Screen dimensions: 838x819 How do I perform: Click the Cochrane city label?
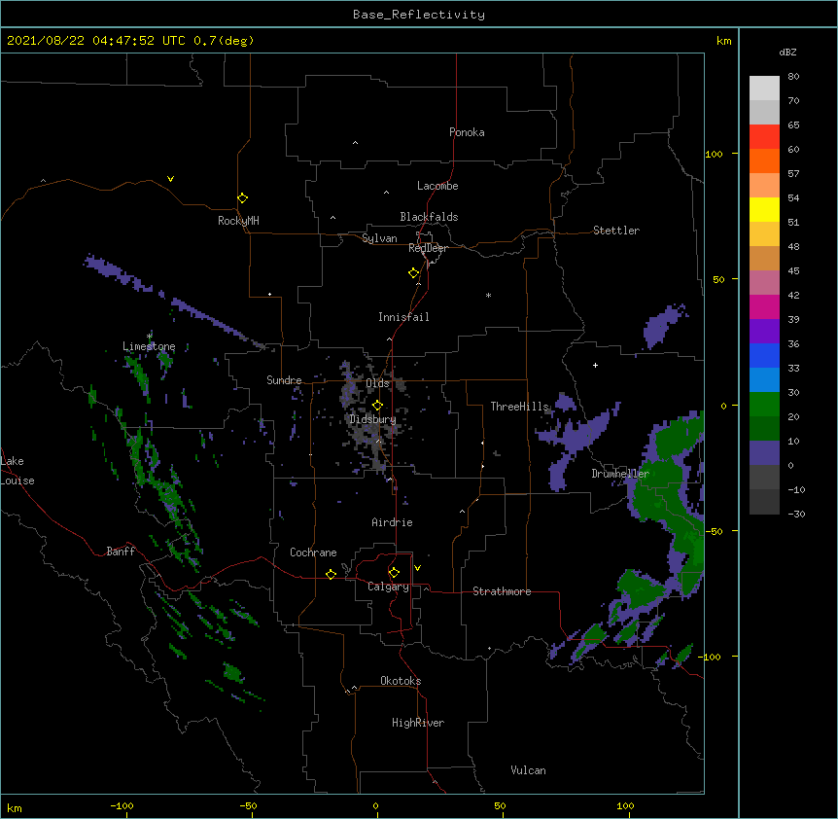(x=313, y=552)
